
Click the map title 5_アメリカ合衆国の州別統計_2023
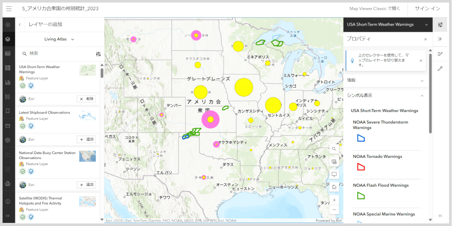tap(60, 9)
